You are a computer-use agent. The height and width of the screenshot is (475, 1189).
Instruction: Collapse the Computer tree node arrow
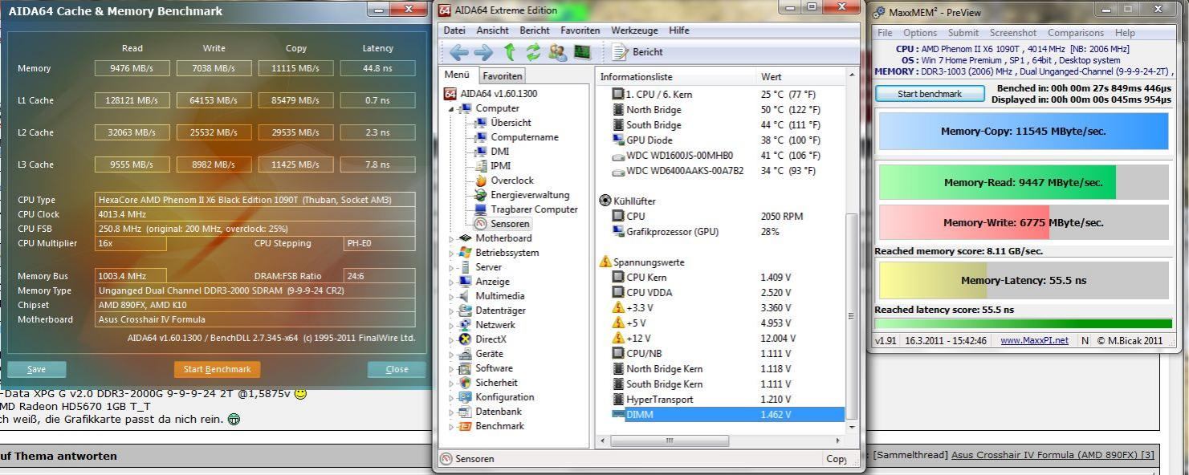[452, 108]
